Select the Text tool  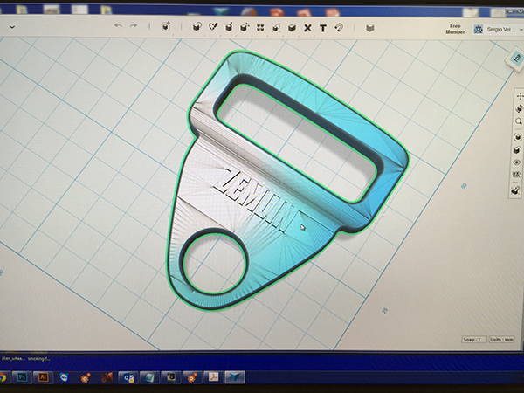pyautogui.click(x=323, y=29)
